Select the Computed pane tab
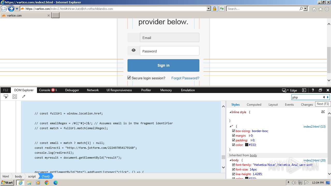This screenshot has width=331, height=186. tap(254, 105)
